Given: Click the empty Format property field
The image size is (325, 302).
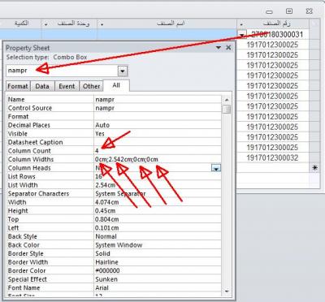Looking at the screenshot, I should click(x=158, y=117).
